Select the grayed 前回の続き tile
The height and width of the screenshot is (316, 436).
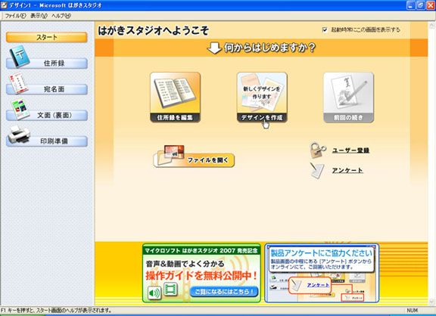(x=348, y=98)
